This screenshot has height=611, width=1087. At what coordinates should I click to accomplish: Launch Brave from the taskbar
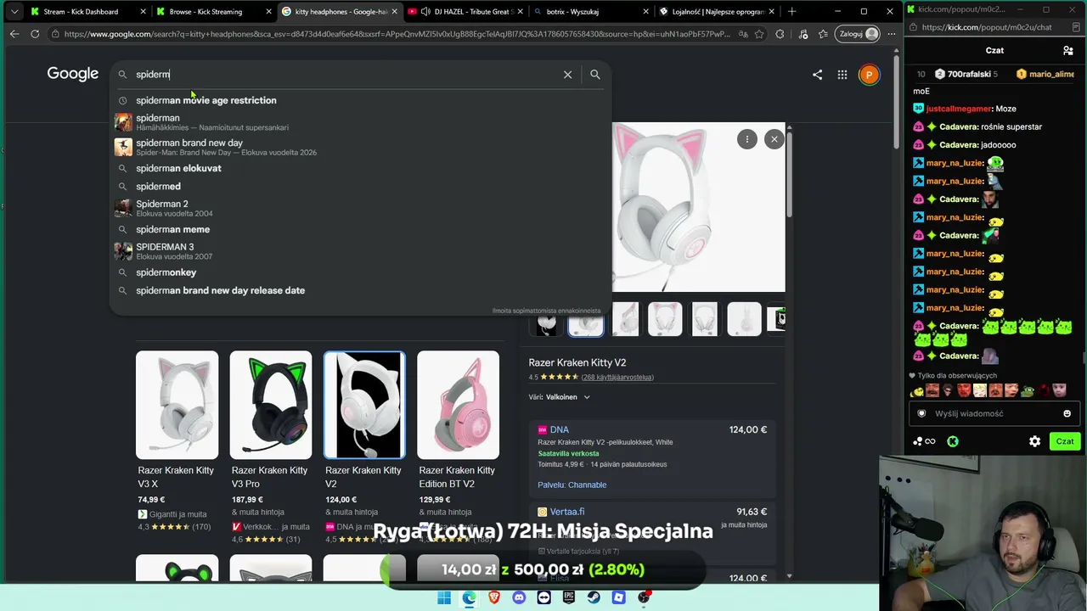click(x=494, y=597)
